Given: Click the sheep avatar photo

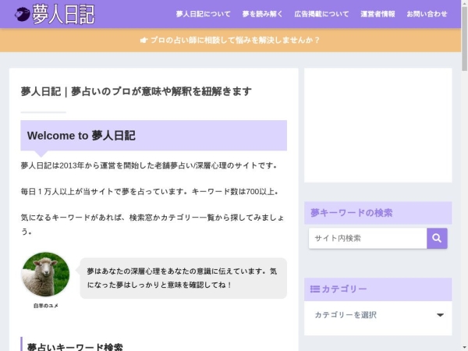Looking at the screenshot, I should (45, 274).
